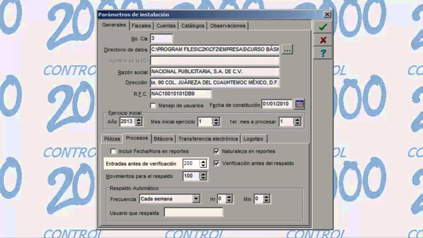Open the Cuentas tab

[166, 25]
